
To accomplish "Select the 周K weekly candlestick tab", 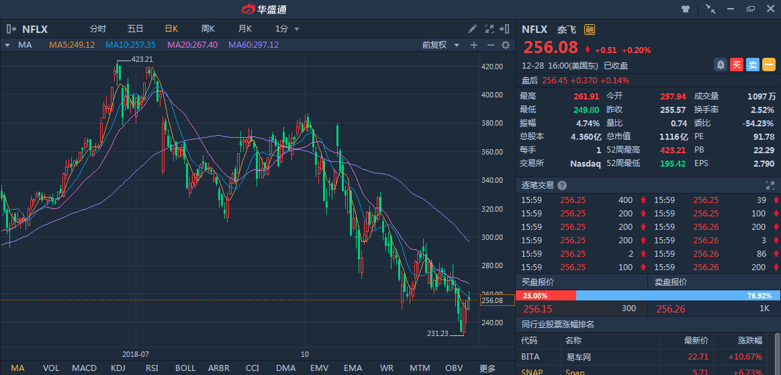I will (208, 29).
